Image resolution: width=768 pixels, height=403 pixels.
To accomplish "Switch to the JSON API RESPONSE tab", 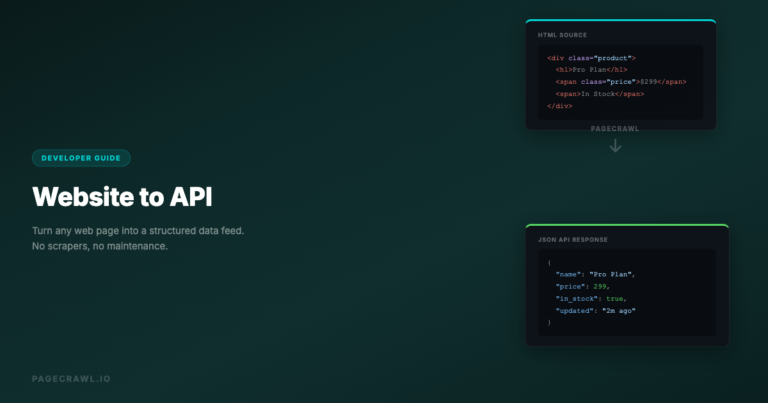I will pyautogui.click(x=573, y=239).
